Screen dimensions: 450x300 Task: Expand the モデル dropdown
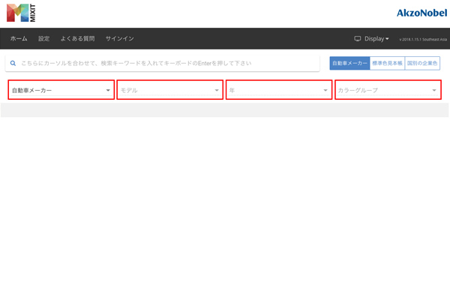(x=169, y=91)
